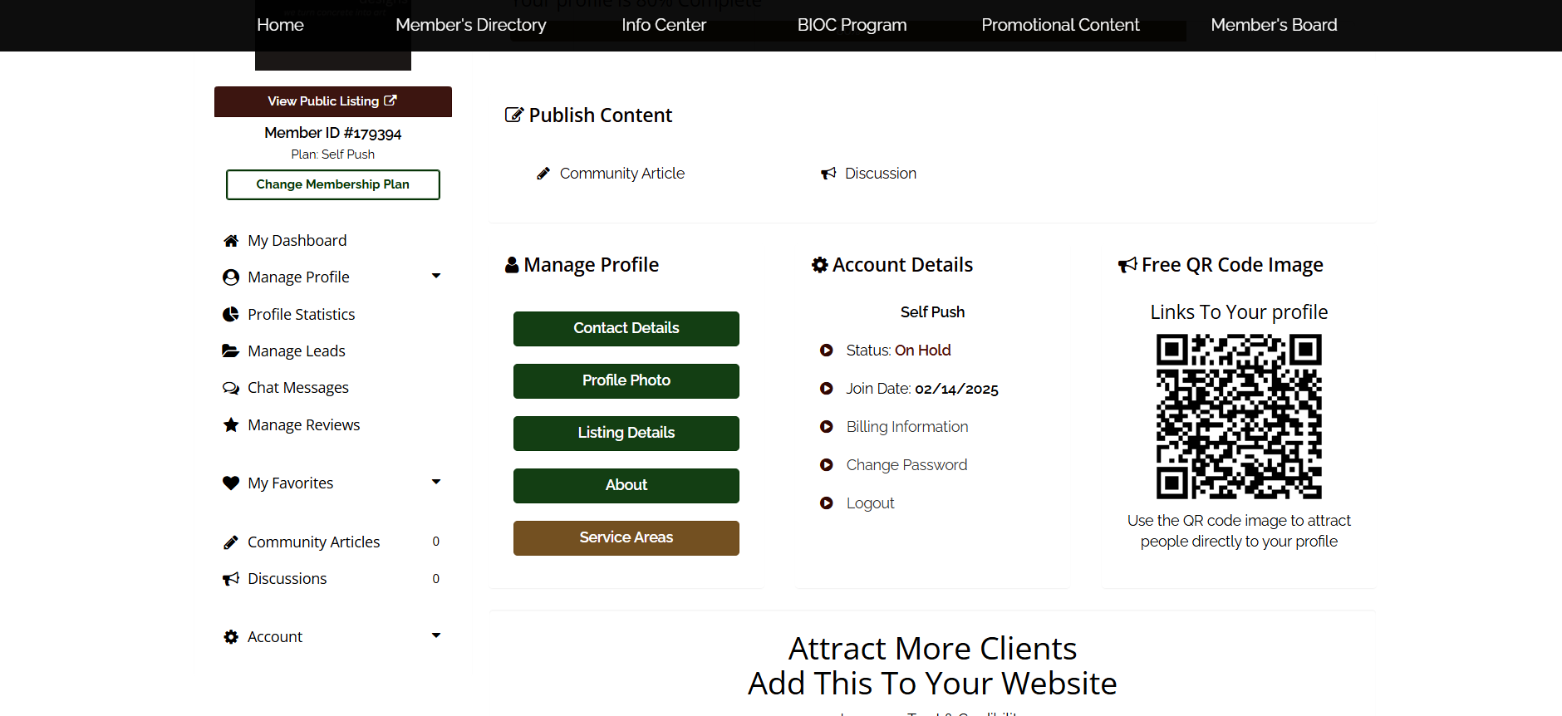The width and height of the screenshot is (1562, 716).
Task: Click the play-circle bullet beside Logout
Action: pos(827,503)
